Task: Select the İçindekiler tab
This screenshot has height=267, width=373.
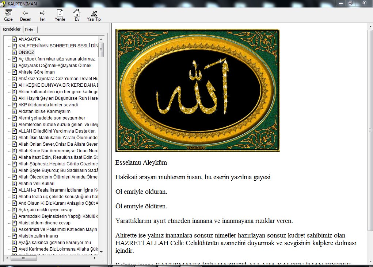Action: [x=12, y=29]
